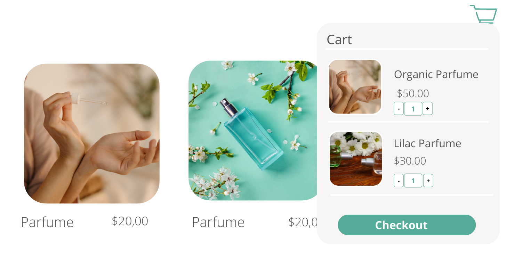Select the Lilac Parfume quantity field
The width and height of the screenshot is (522, 260).
click(413, 181)
